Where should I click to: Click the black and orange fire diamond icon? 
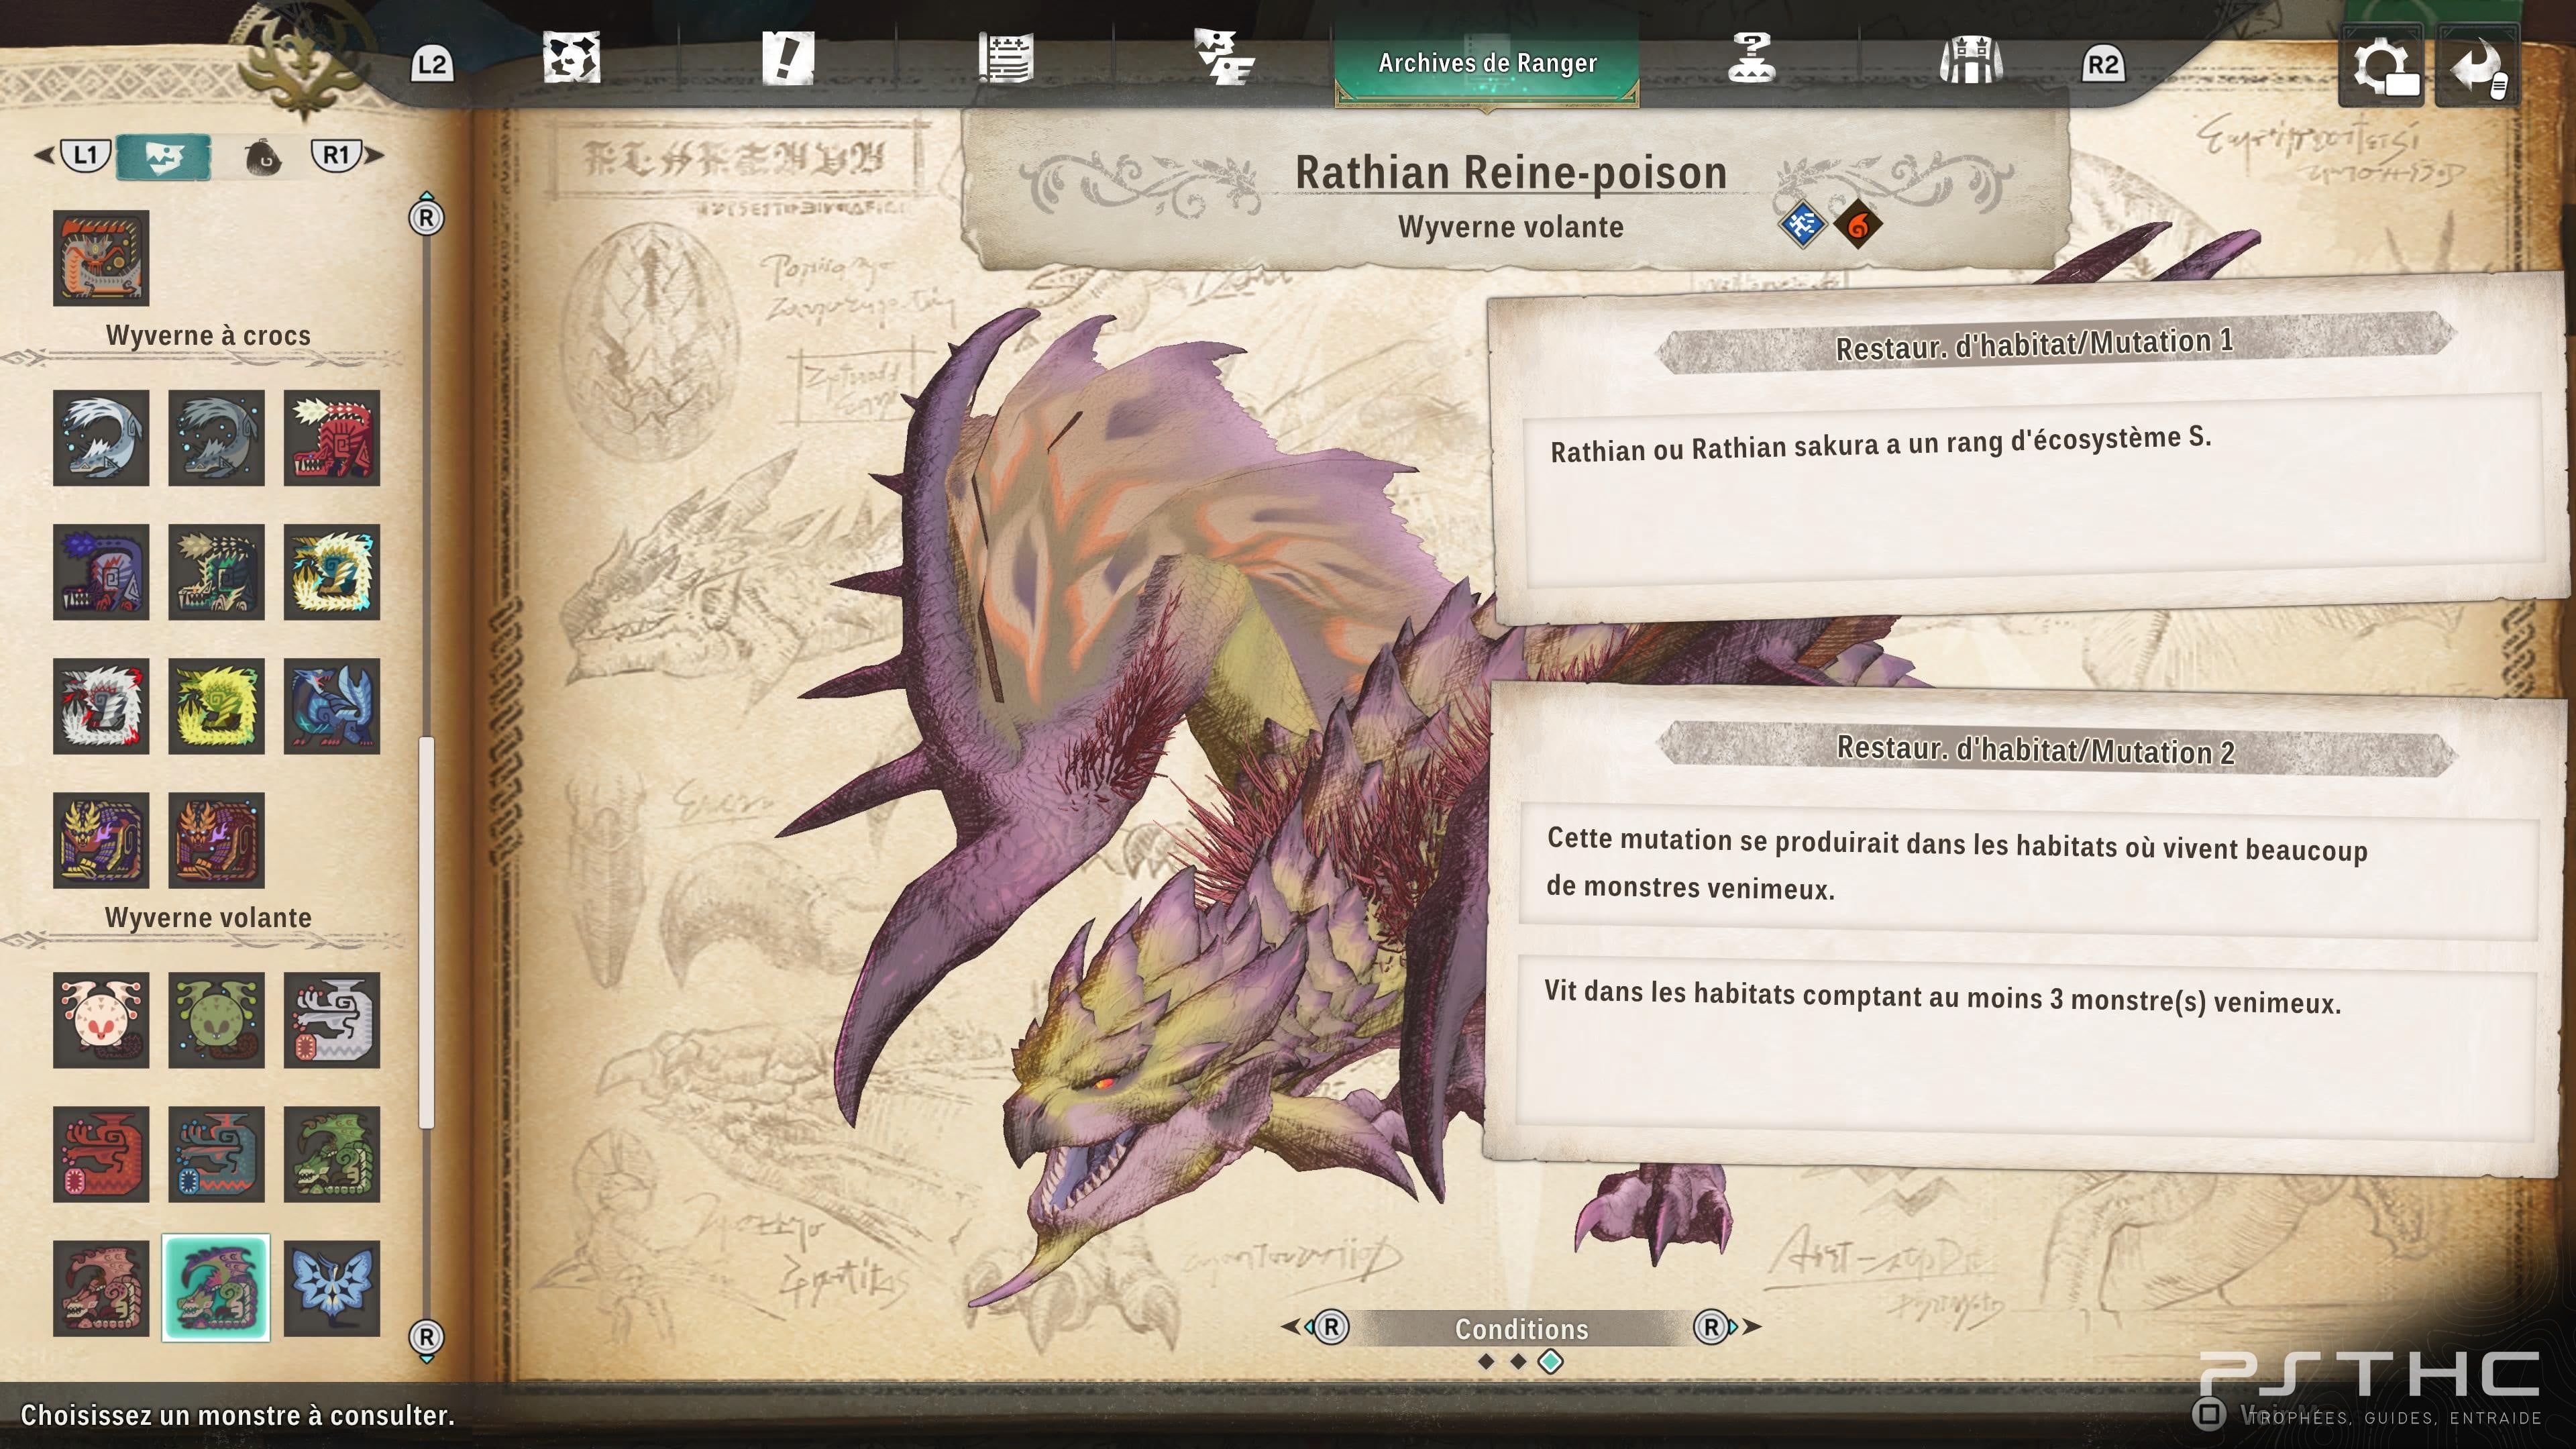(1857, 225)
